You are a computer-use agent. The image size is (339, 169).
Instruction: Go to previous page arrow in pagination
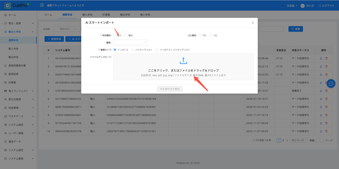point(275,140)
